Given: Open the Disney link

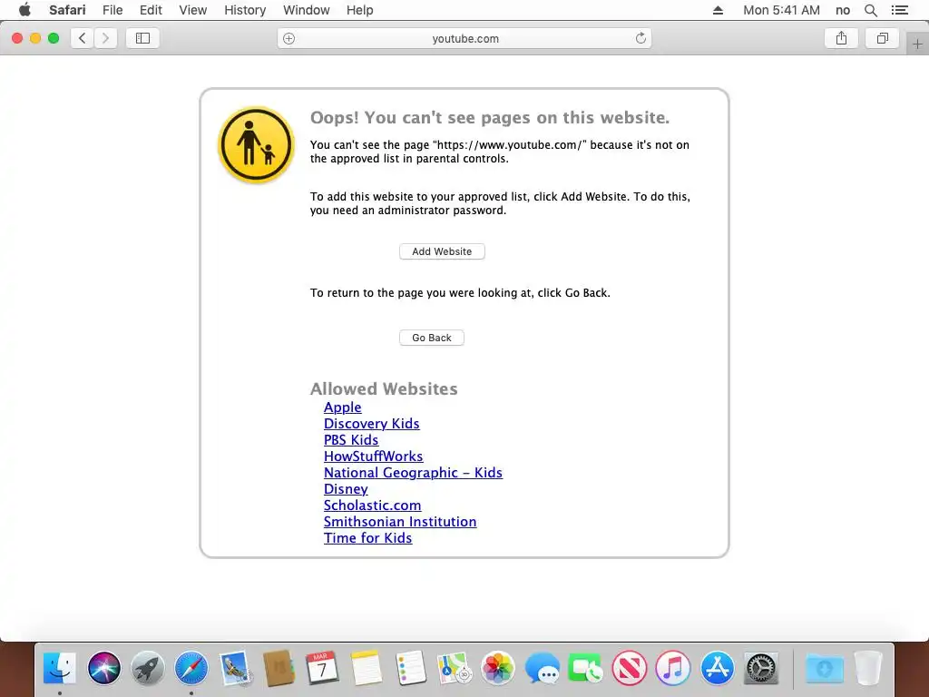Looking at the screenshot, I should (x=346, y=489).
